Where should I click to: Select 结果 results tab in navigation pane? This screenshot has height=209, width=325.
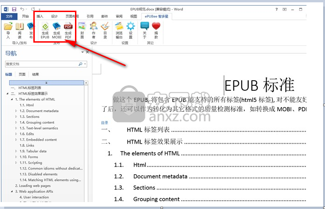[36, 74]
